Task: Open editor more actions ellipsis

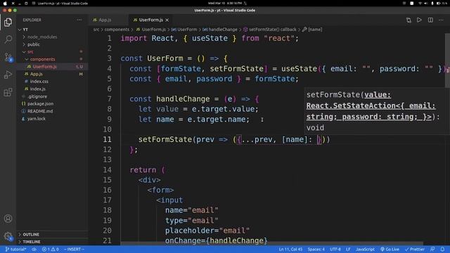Action: click(x=441, y=20)
